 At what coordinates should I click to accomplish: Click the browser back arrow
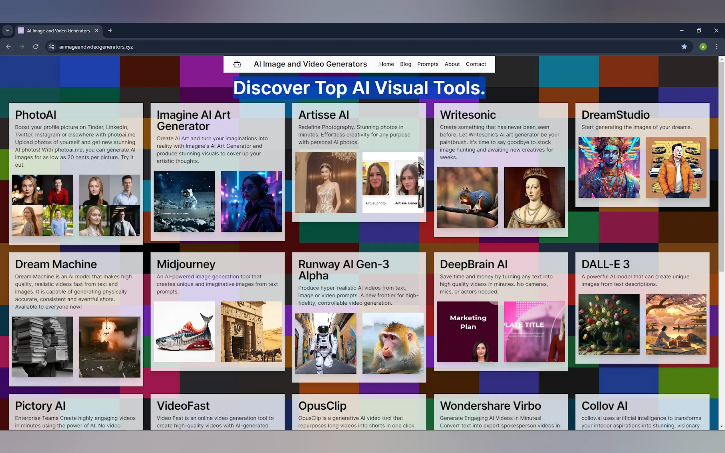[x=8, y=47]
